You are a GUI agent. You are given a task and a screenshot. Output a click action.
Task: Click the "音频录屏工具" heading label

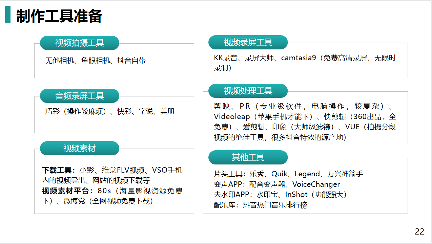(x=80, y=96)
